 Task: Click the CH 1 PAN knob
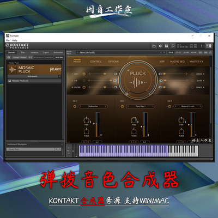[x=86, y=120]
